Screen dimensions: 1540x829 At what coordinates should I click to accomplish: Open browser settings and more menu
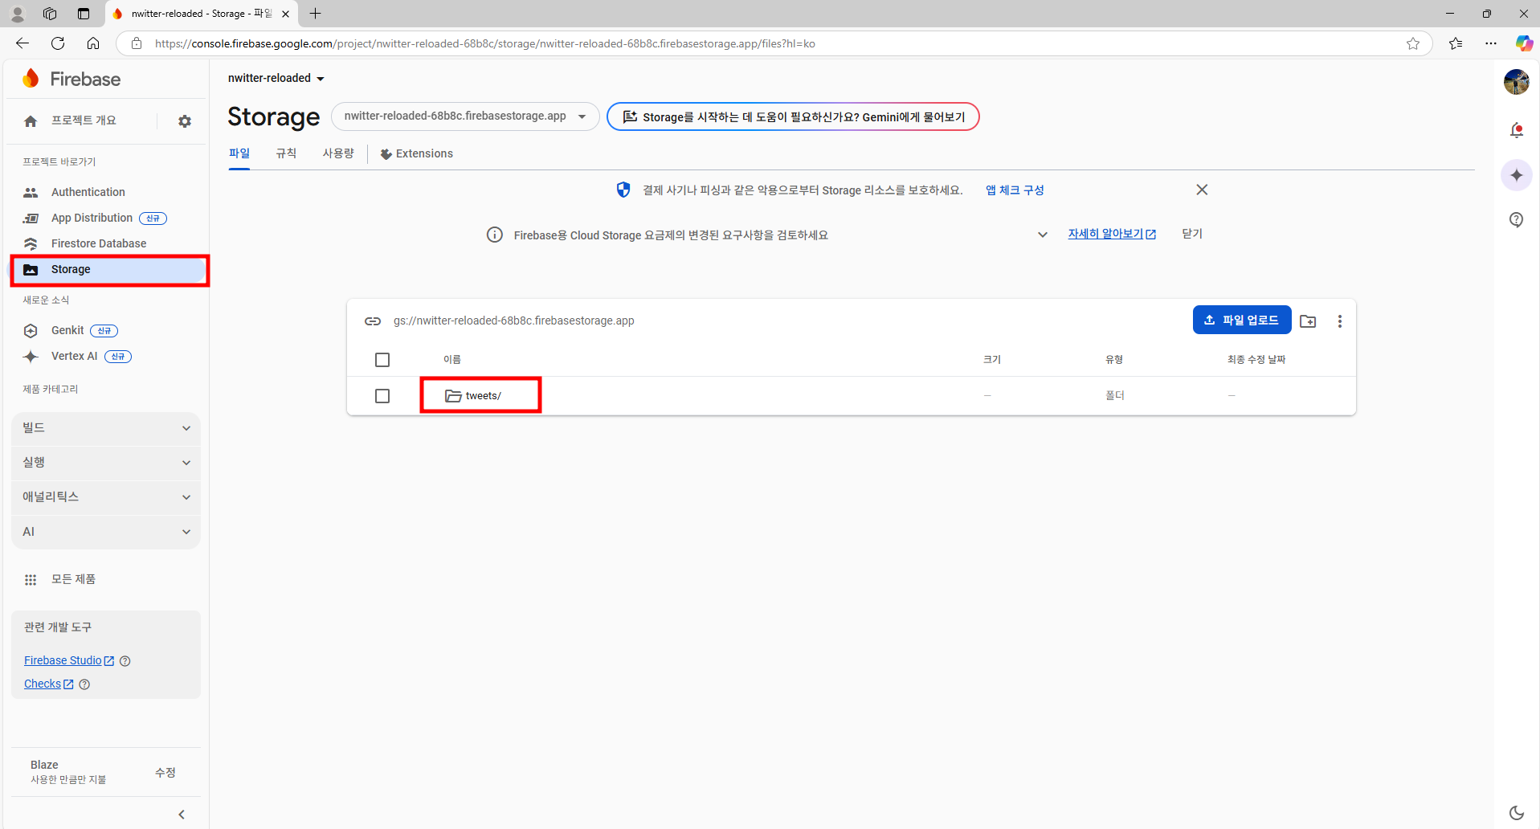click(1491, 43)
